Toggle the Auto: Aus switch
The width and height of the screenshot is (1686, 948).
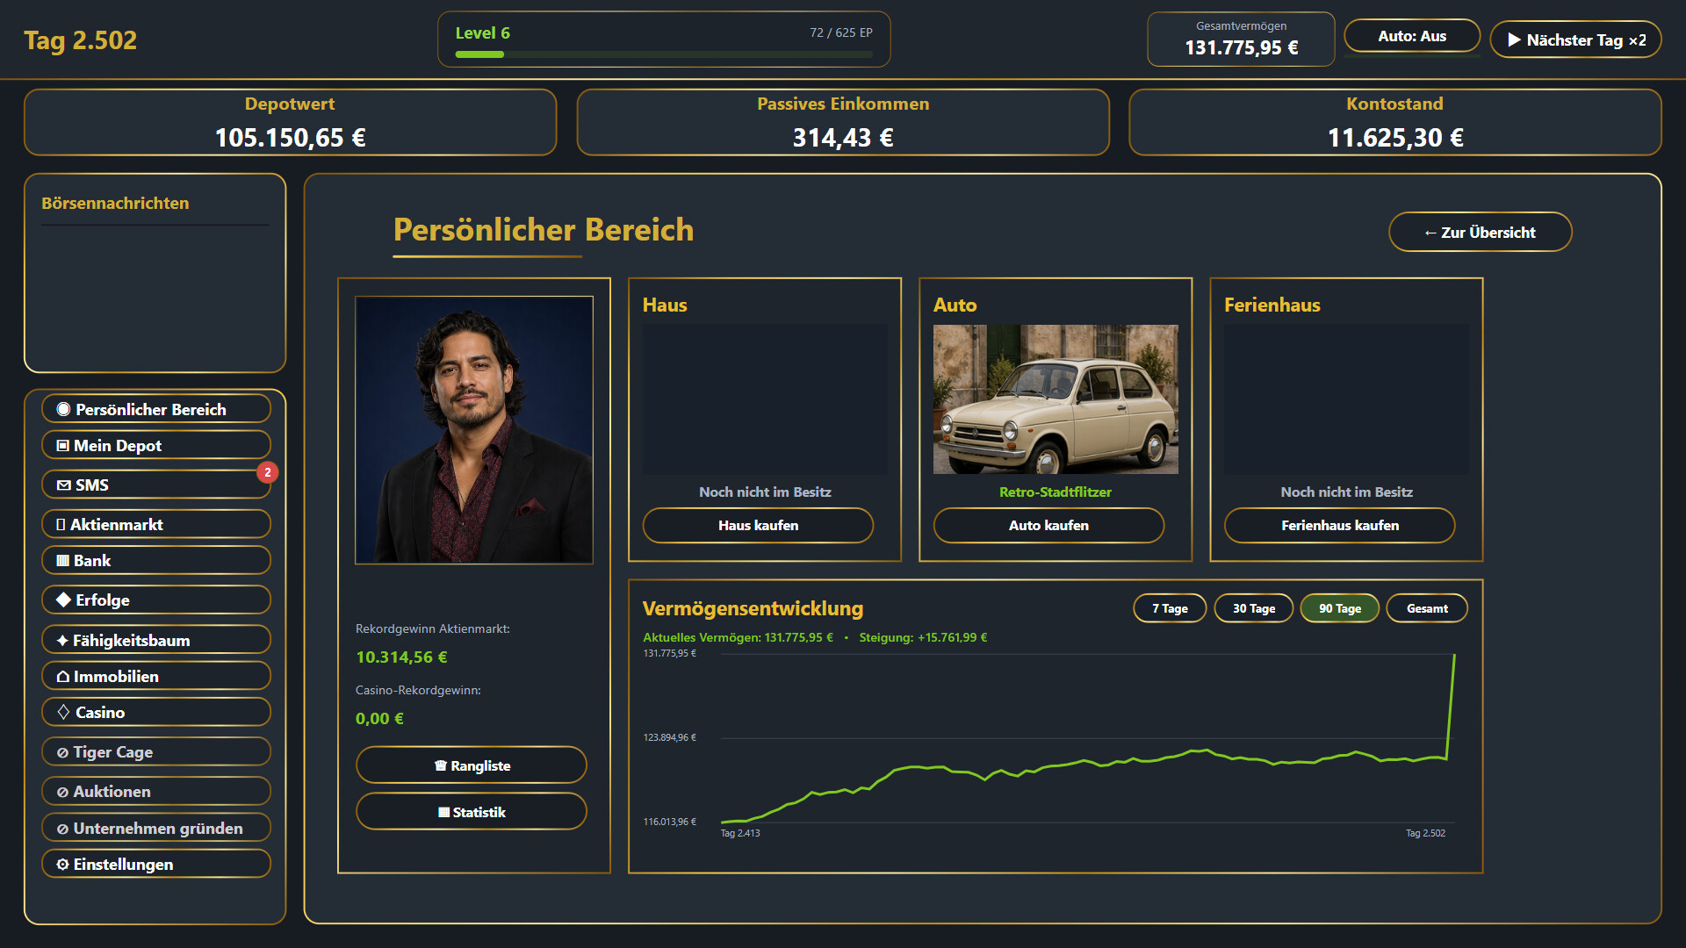(x=1412, y=36)
